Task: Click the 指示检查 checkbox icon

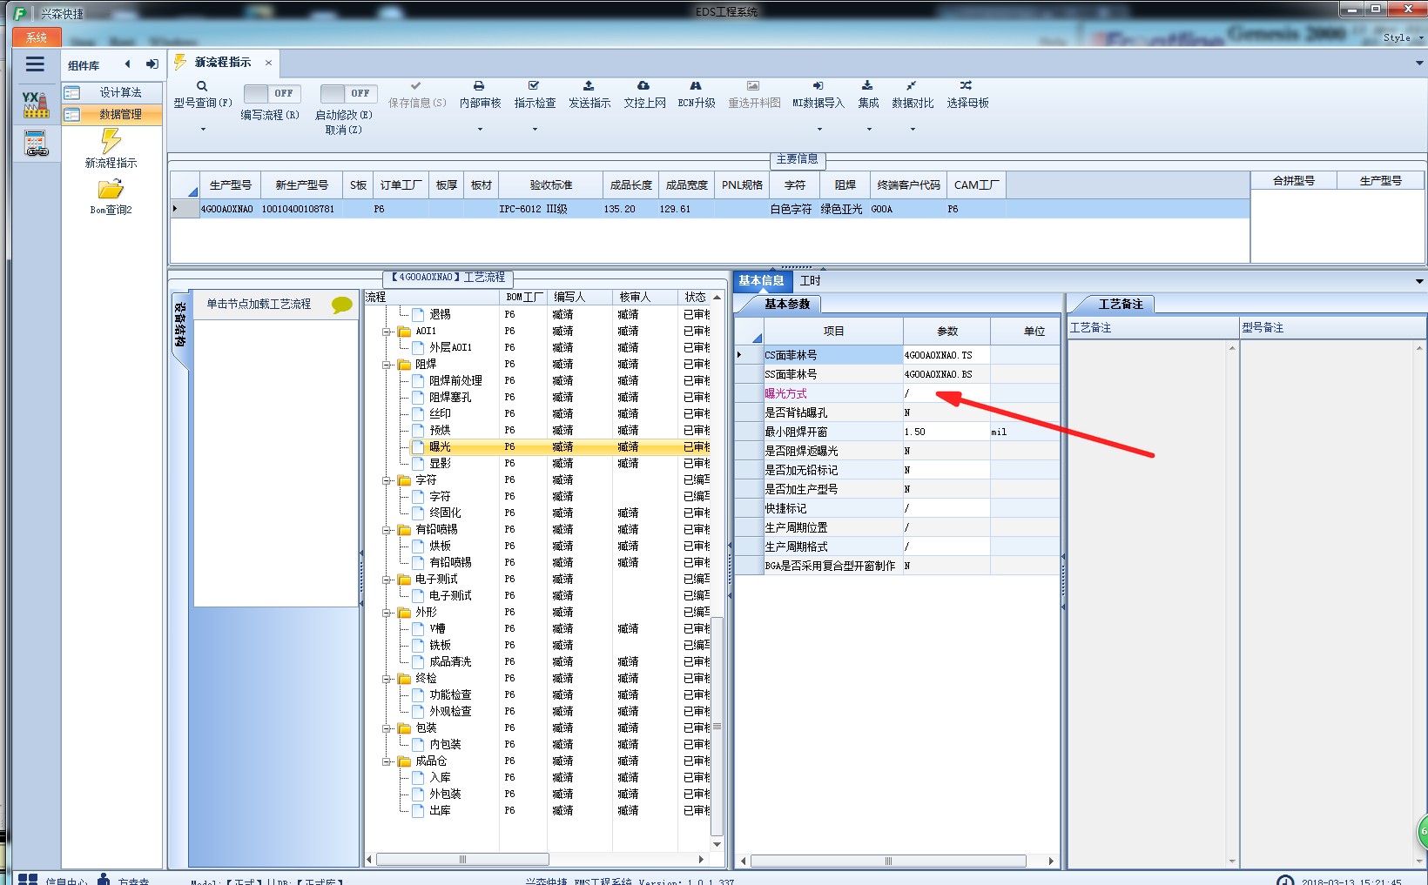Action: (534, 86)
